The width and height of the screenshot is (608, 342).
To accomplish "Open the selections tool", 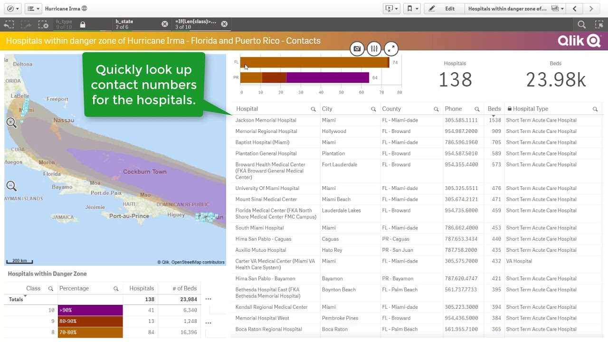I will coord(598,24).
